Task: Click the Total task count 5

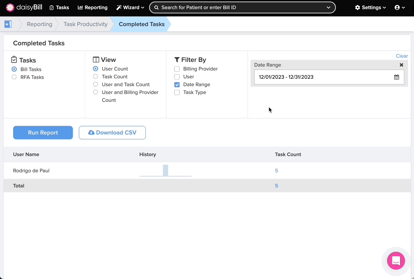Action: [276, 186]
